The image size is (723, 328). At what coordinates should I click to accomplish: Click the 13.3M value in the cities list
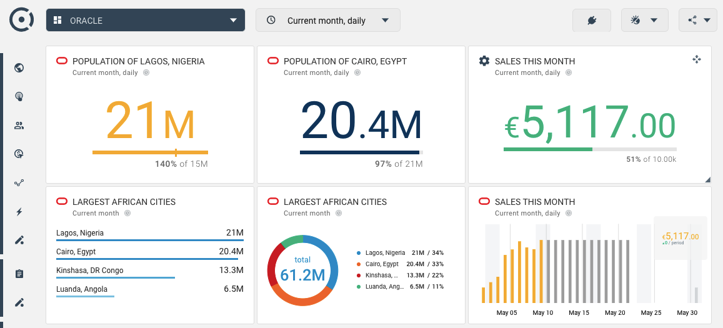click(x=231, y=270)
